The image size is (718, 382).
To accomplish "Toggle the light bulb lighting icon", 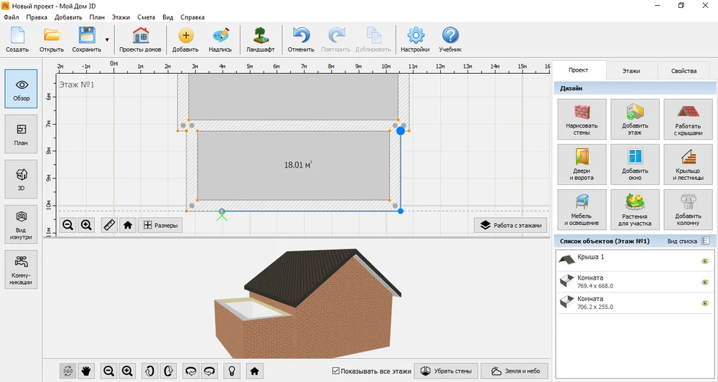I will pyautogui.click(x=232, y=371).
